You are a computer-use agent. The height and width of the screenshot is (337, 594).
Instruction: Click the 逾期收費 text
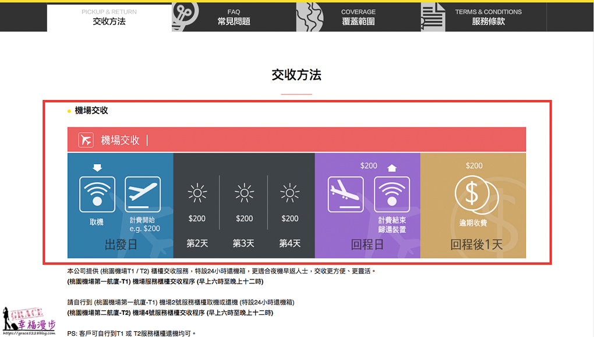pos(473,223)
